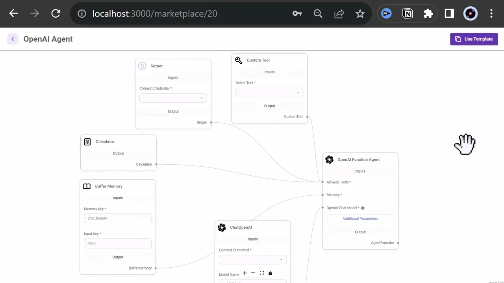504x283 pixels.
Task: Open the Notion extension icon
Action: click(x=408, y=14)
